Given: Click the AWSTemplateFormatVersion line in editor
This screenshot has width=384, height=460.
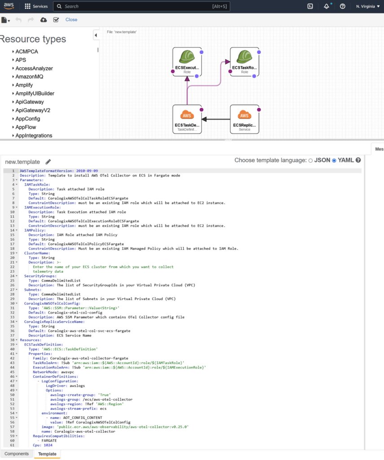Looking at the screenshot, I should [x=190, y=171].
